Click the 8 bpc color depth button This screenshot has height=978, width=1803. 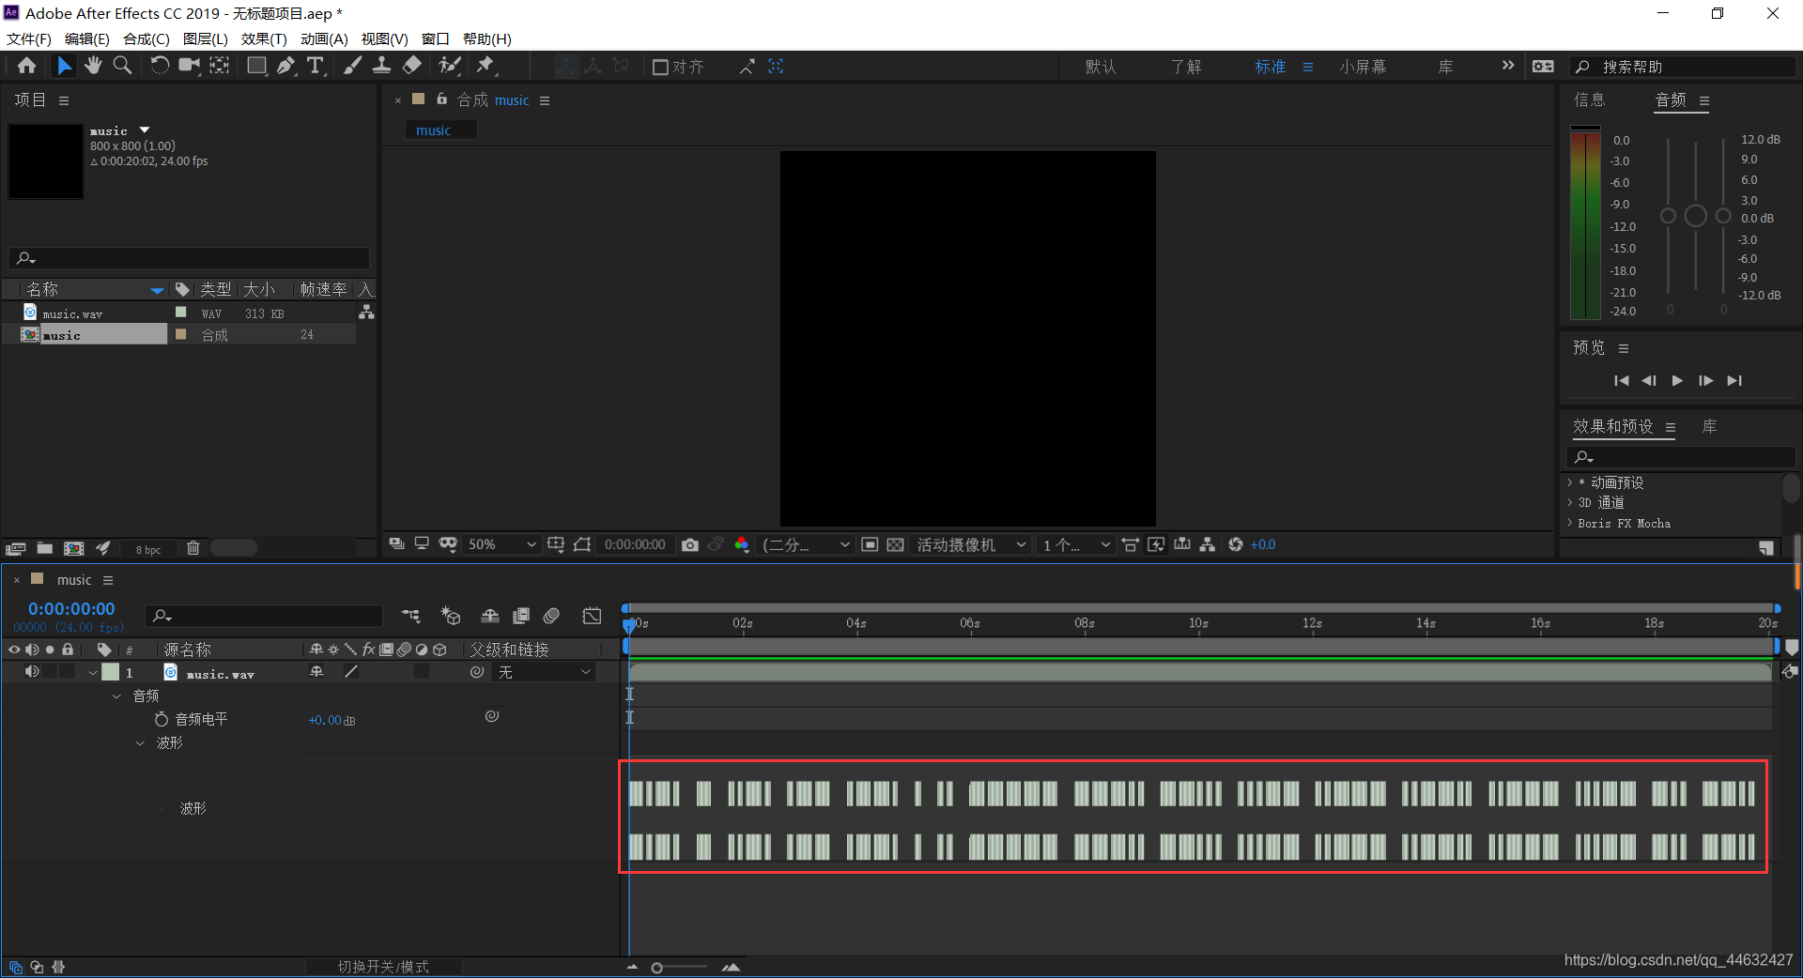click(148, 549)
